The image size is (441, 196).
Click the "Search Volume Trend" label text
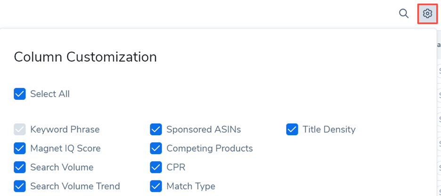point(75,186)
